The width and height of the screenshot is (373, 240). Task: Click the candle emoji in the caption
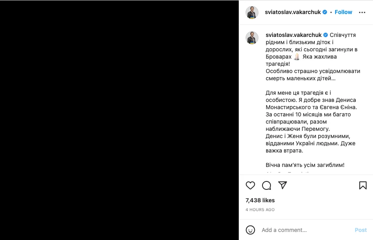(297, 57)
